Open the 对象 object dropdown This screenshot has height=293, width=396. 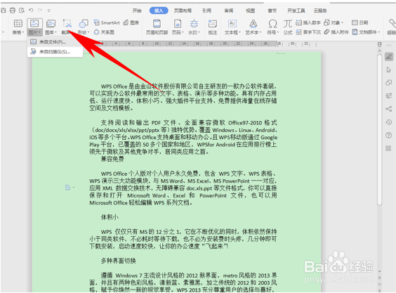(334, 22)
